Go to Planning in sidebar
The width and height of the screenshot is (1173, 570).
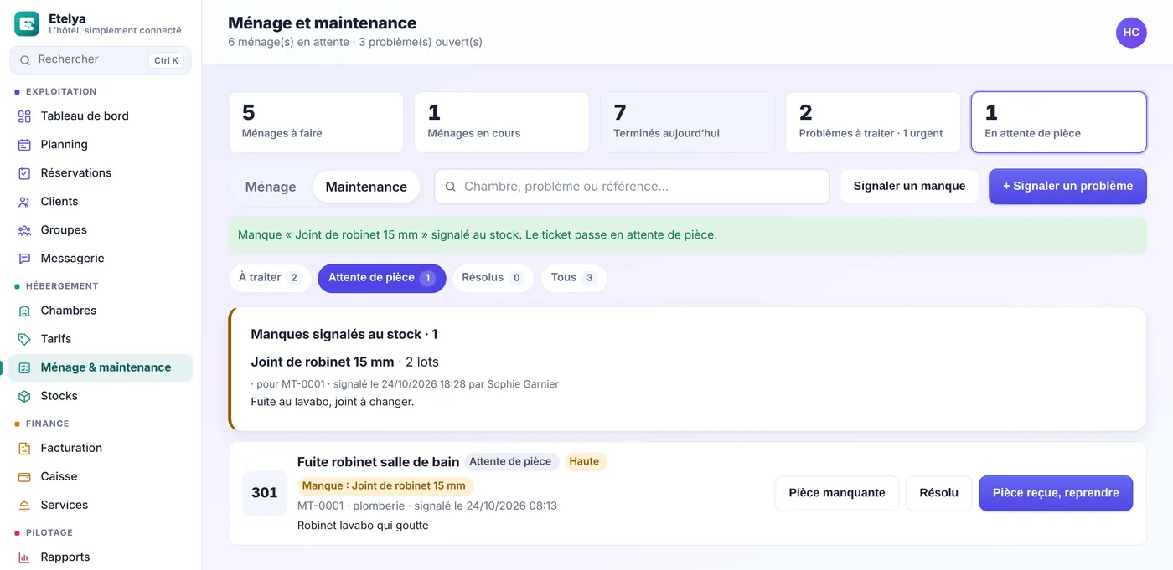101,145
